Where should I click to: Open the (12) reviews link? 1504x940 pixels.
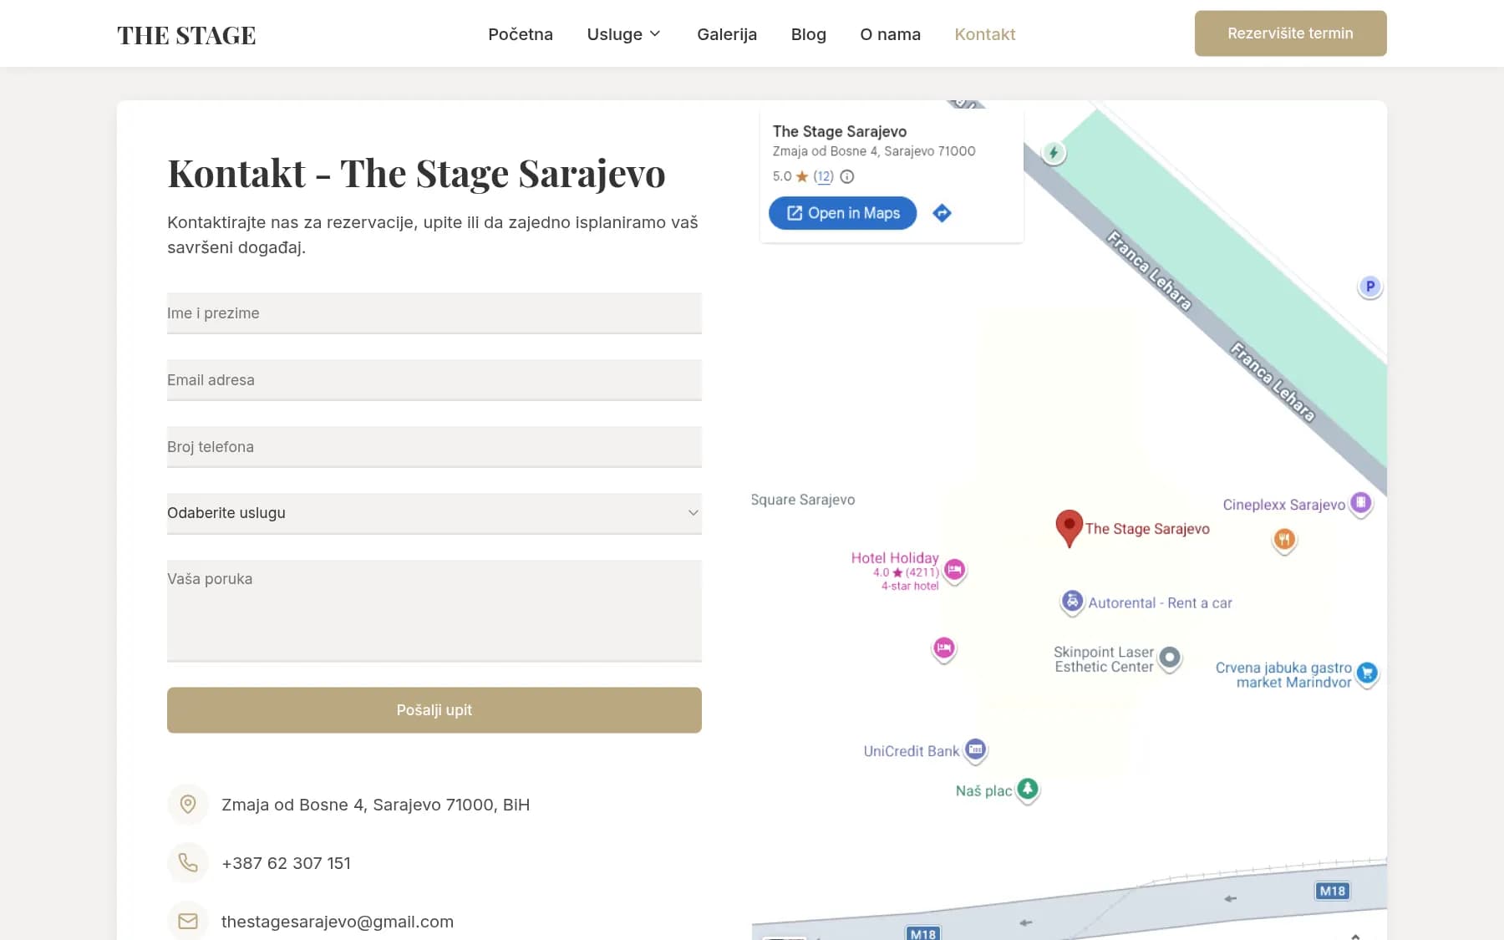(823, 176)
